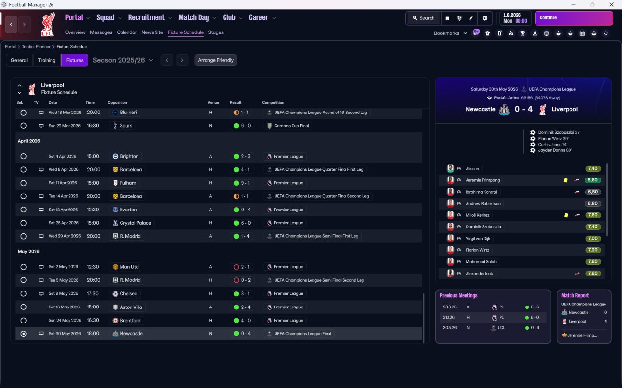This screenshot has width=622, height=388.
Task: Expand the Squad menu chevron
Action: 120,18
